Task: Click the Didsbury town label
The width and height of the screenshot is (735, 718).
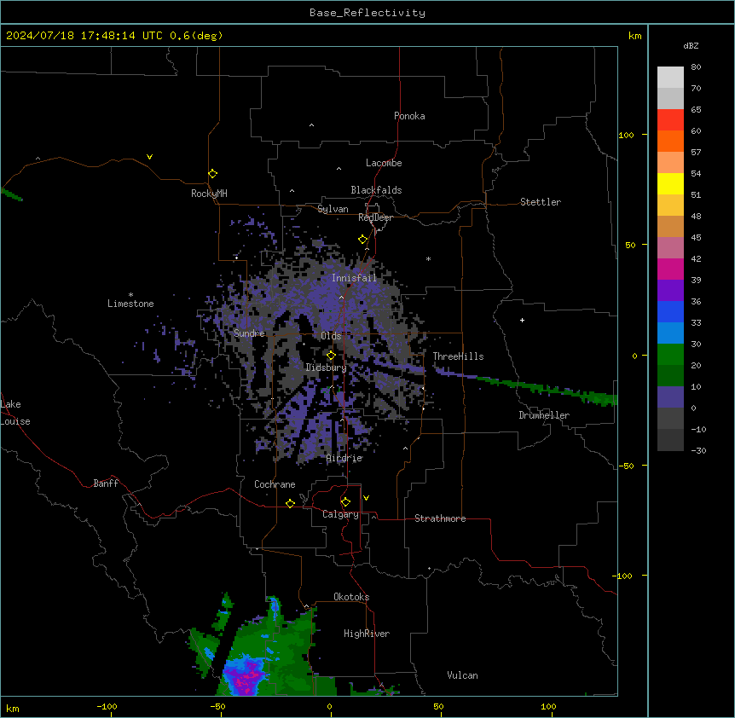Action: pos(327,368)
